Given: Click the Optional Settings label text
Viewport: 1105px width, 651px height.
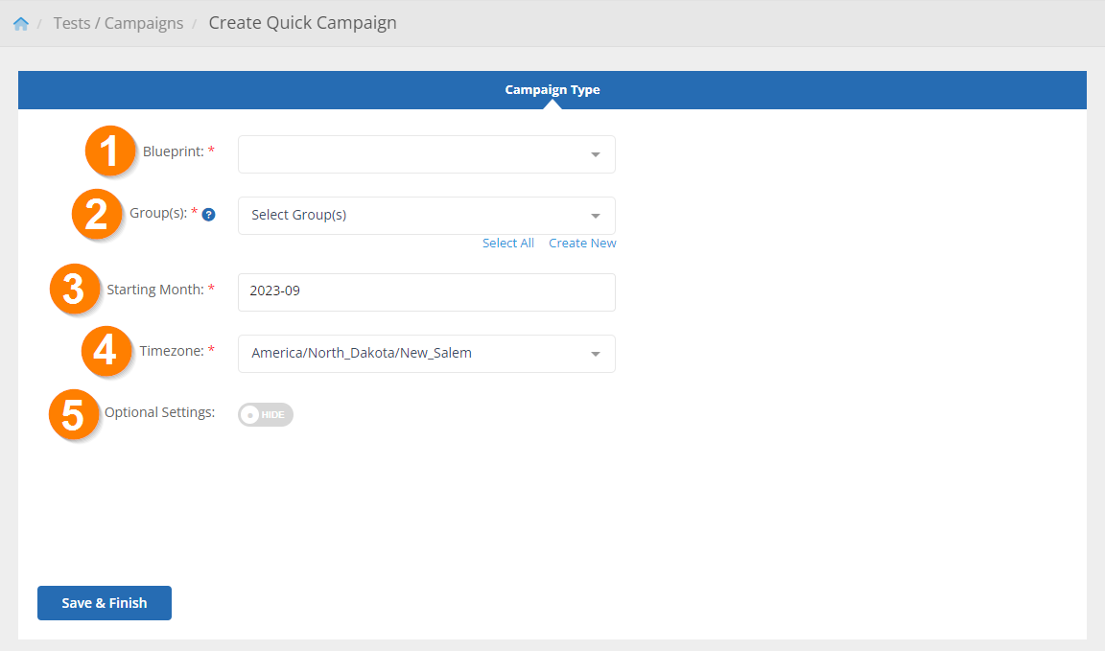Looking at the screenshot, I should click(159, 413).
